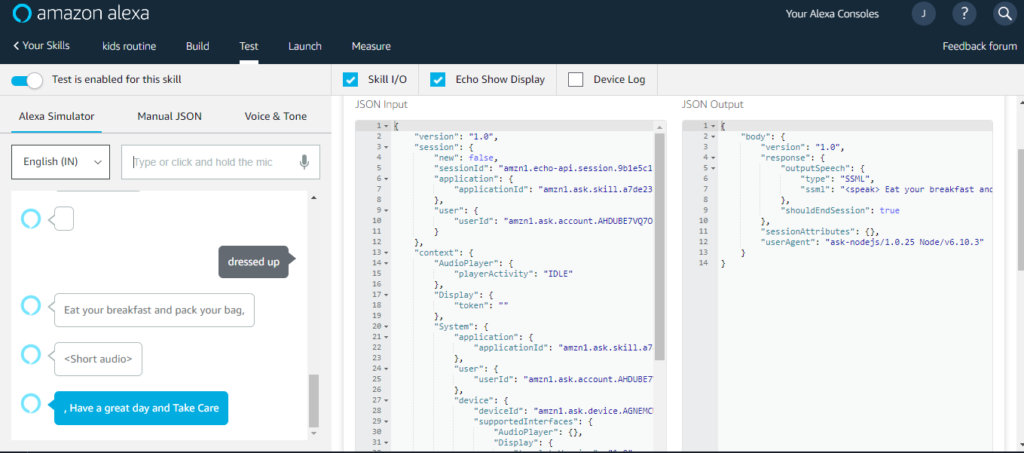The image size is (1024, 453).
Task: Open the help question mark icon
Action: coord(964,14)
